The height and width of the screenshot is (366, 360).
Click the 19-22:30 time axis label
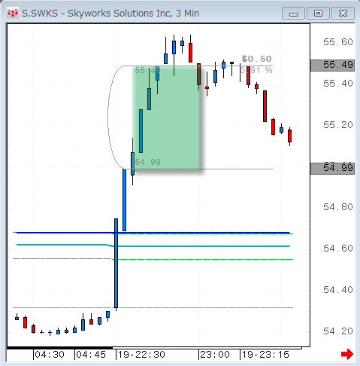(x=141, y=355)
